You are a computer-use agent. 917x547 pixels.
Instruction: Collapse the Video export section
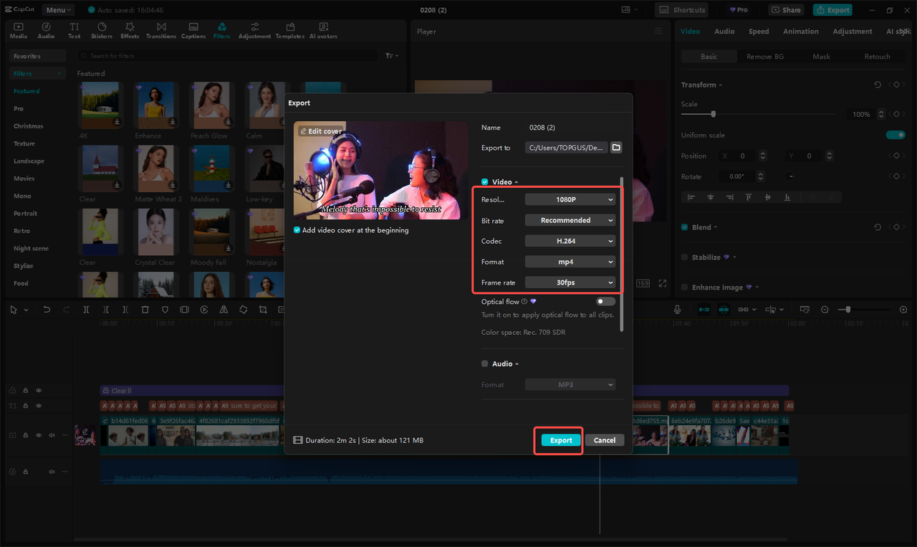click(x=516, y=181)
